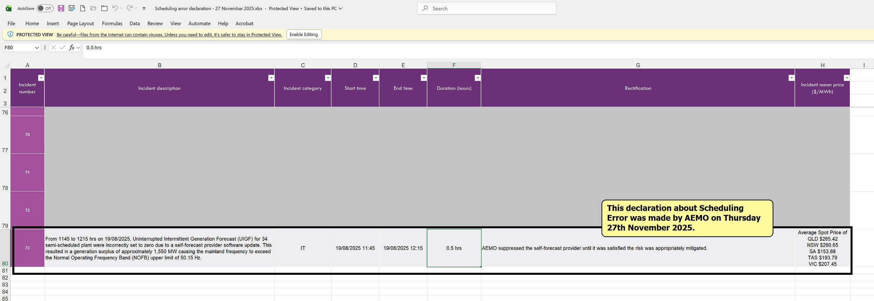Click into the Search box
Screen dimensions: 874x301
(487, 9)
